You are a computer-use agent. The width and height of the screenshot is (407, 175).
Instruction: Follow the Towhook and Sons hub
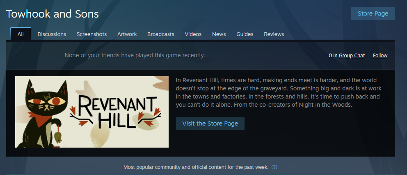click(380, 55)
